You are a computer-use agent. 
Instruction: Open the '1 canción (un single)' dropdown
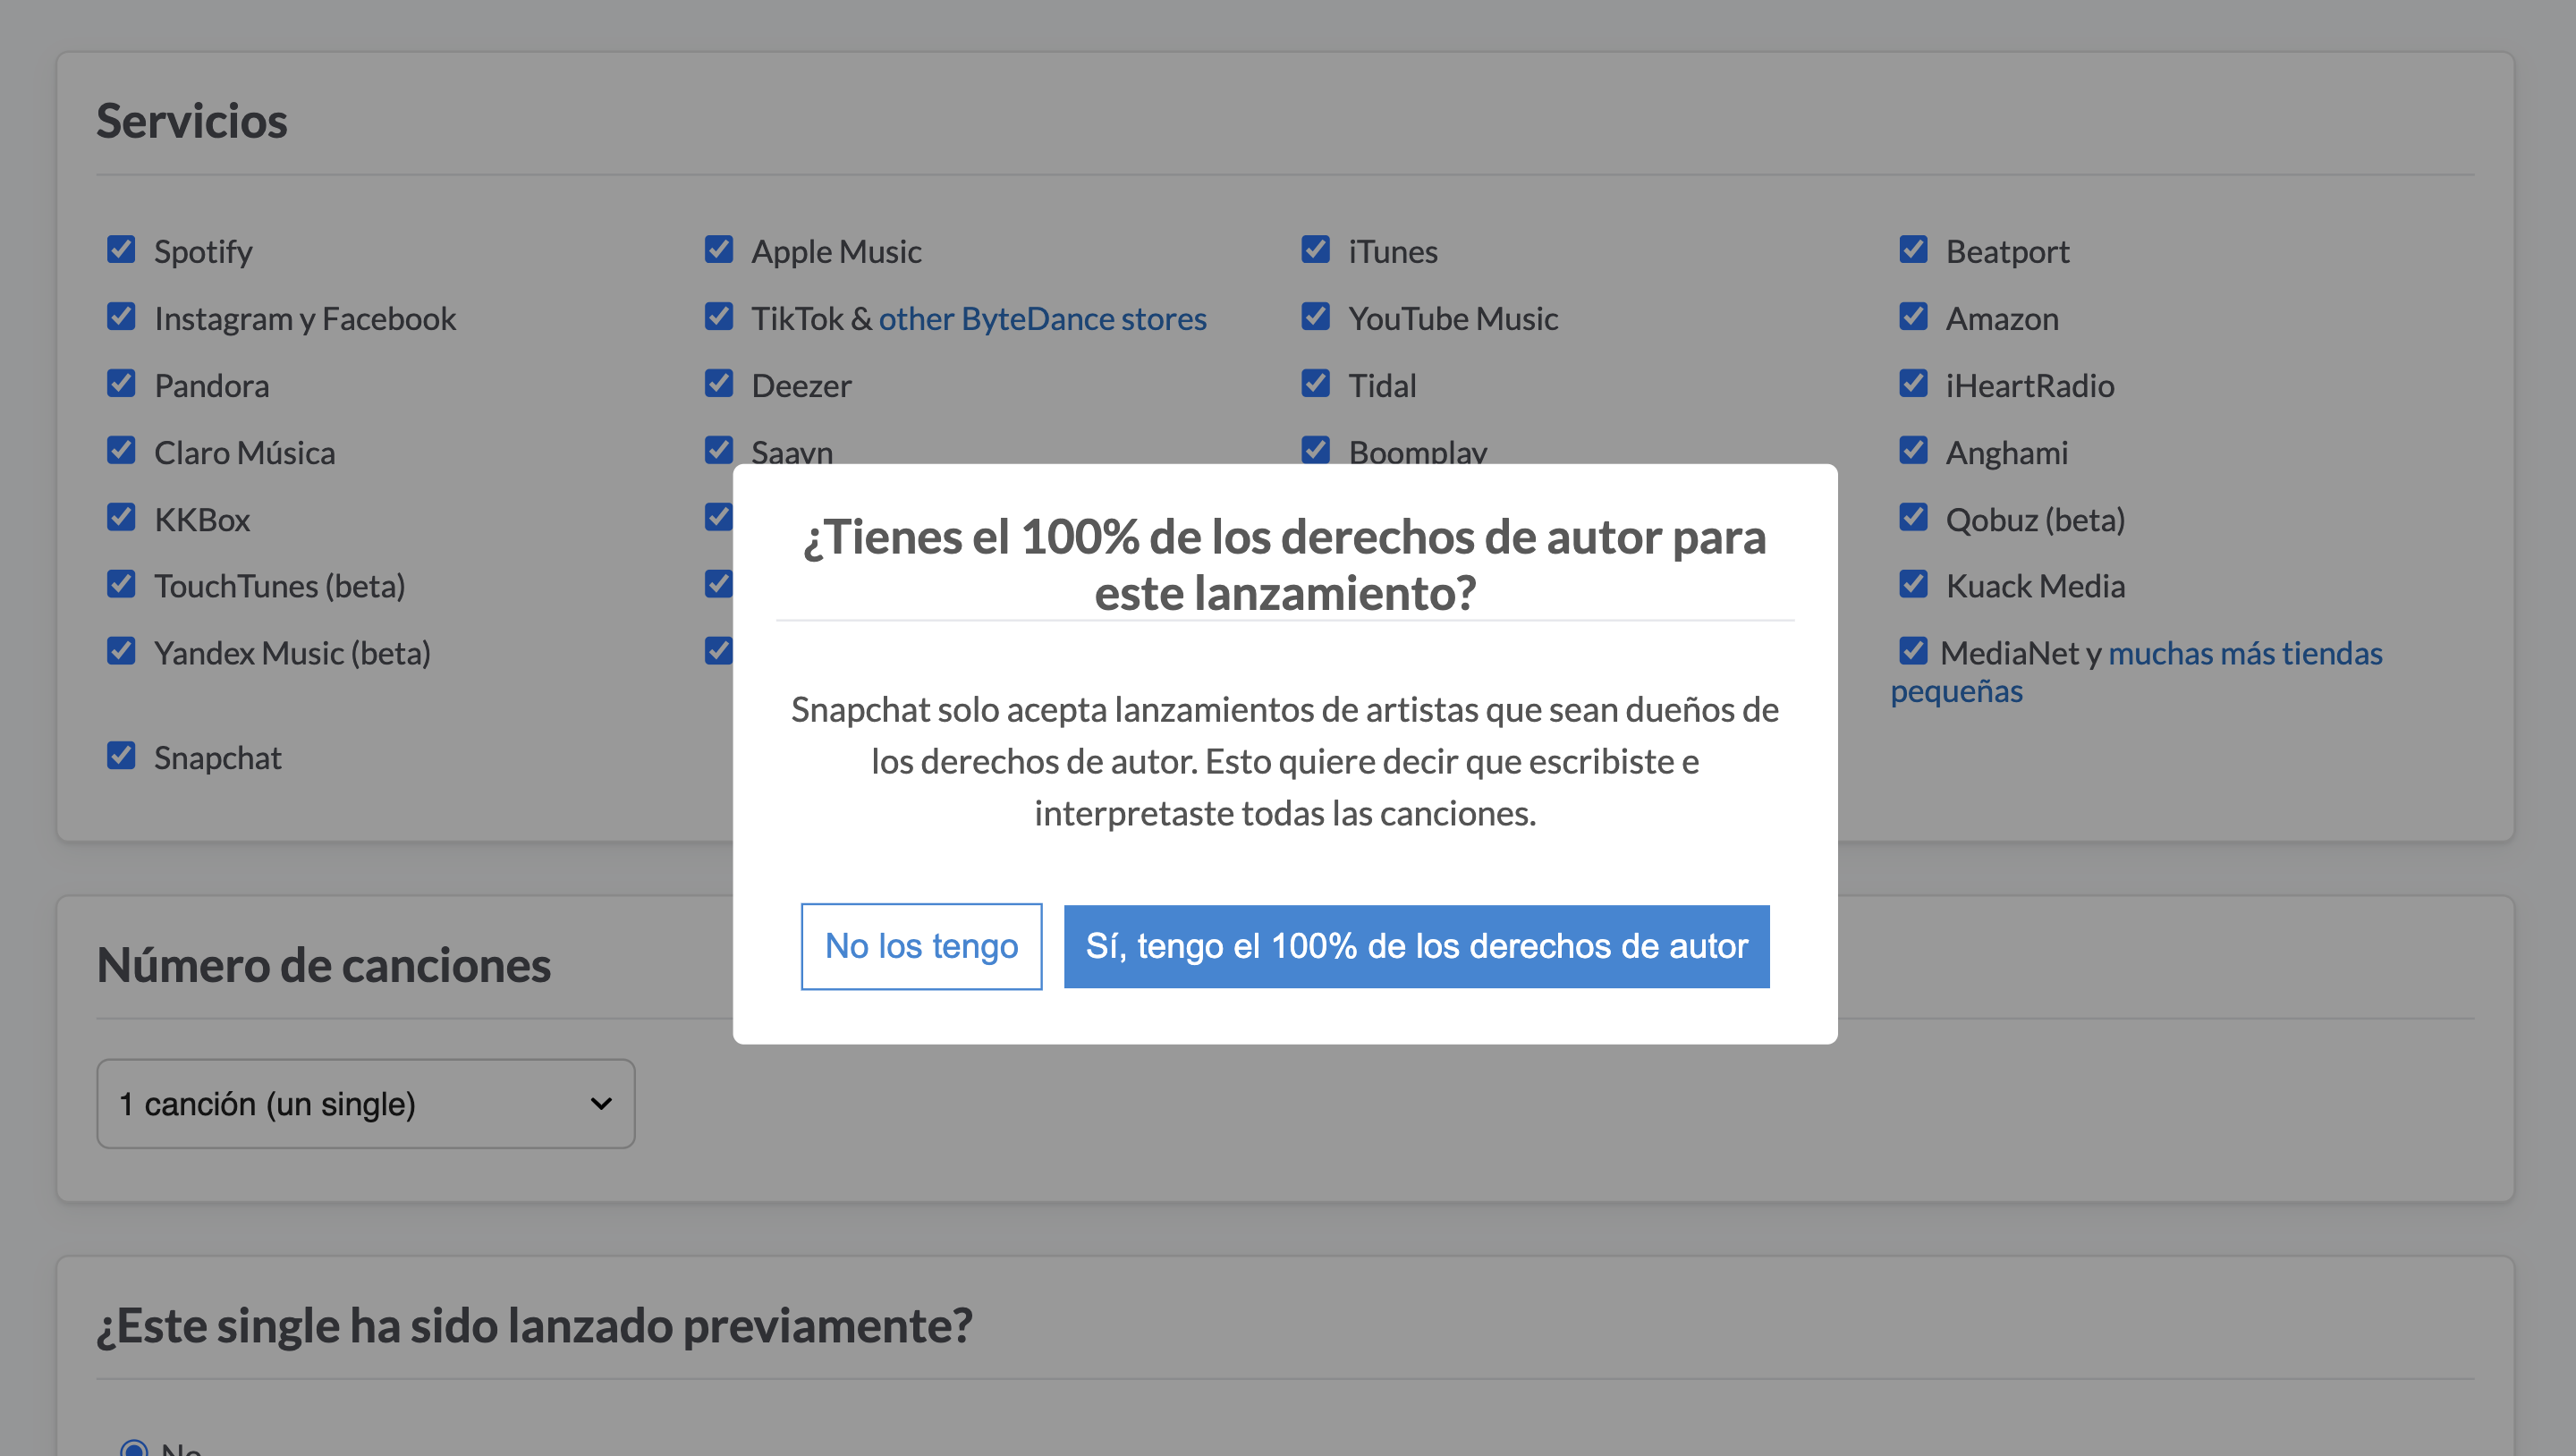(x=366, y=1103)
